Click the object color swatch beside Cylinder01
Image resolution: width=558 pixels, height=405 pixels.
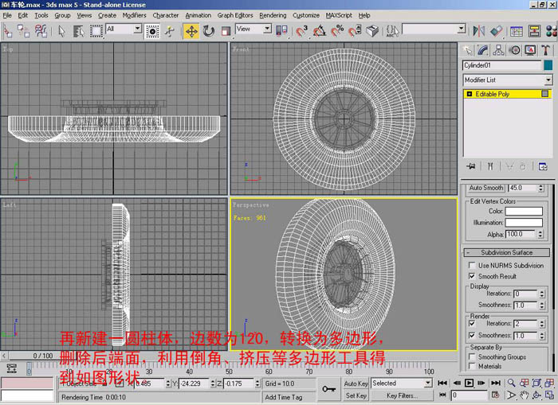pos(548,65)
